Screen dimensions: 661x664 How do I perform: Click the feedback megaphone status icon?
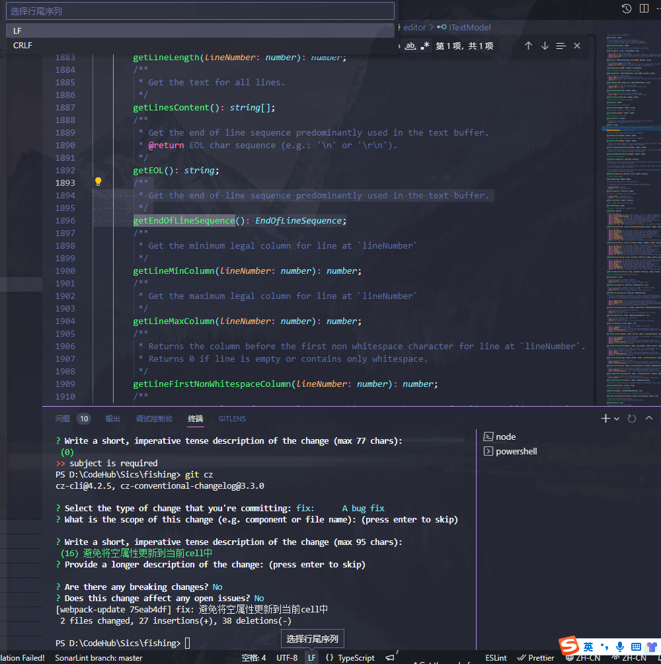(x=390, y=657)
